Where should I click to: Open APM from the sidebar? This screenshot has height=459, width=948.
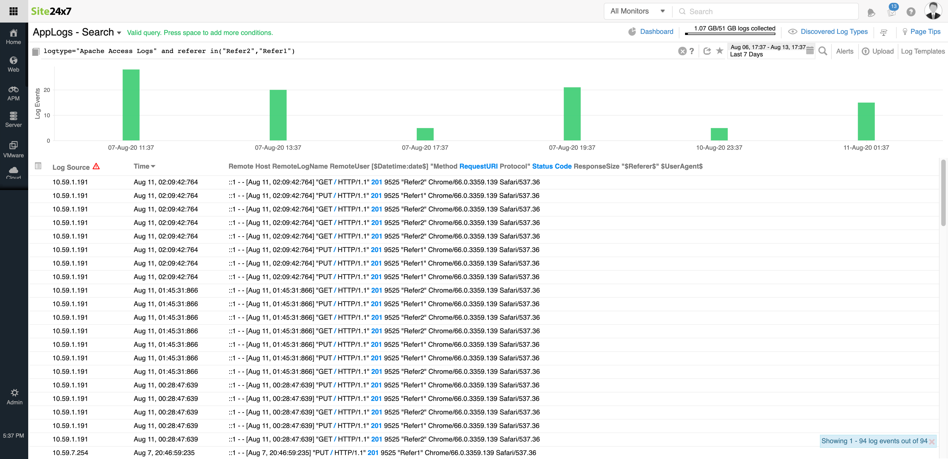point(14,93)
